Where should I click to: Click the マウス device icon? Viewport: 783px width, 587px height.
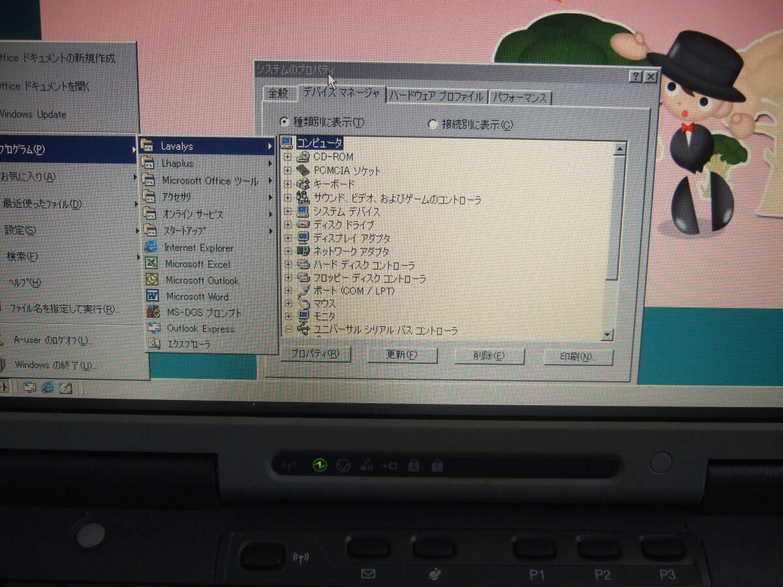(x=303, y=304)
